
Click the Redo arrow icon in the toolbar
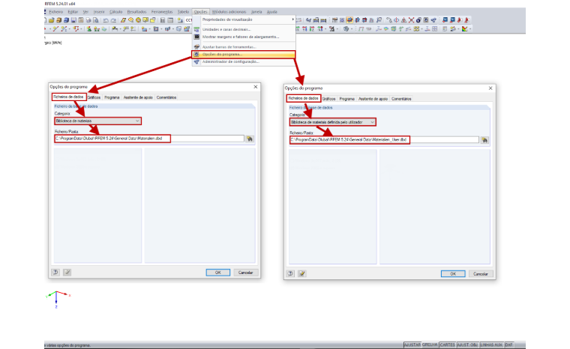tap(113, 20)
